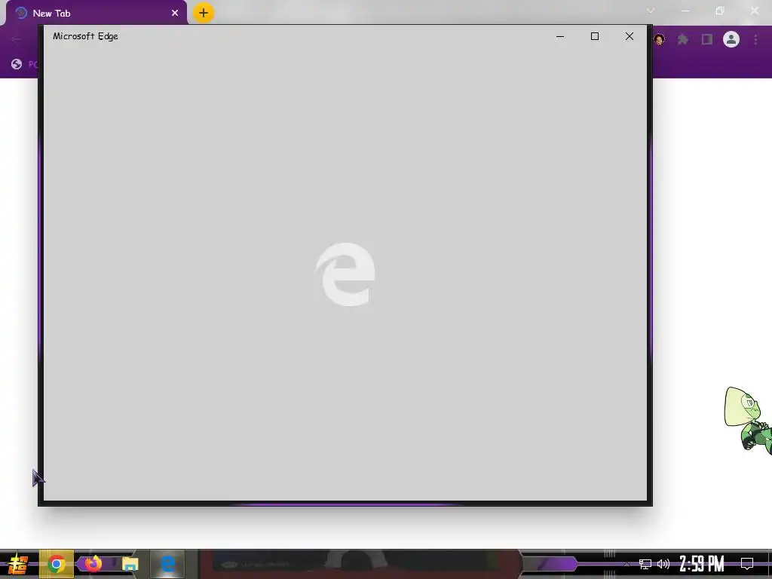This screenshot has height=579, width=772.
Task: Click the globe bookmark icon in Chrome's bookmarks bar
Action: 17,64
